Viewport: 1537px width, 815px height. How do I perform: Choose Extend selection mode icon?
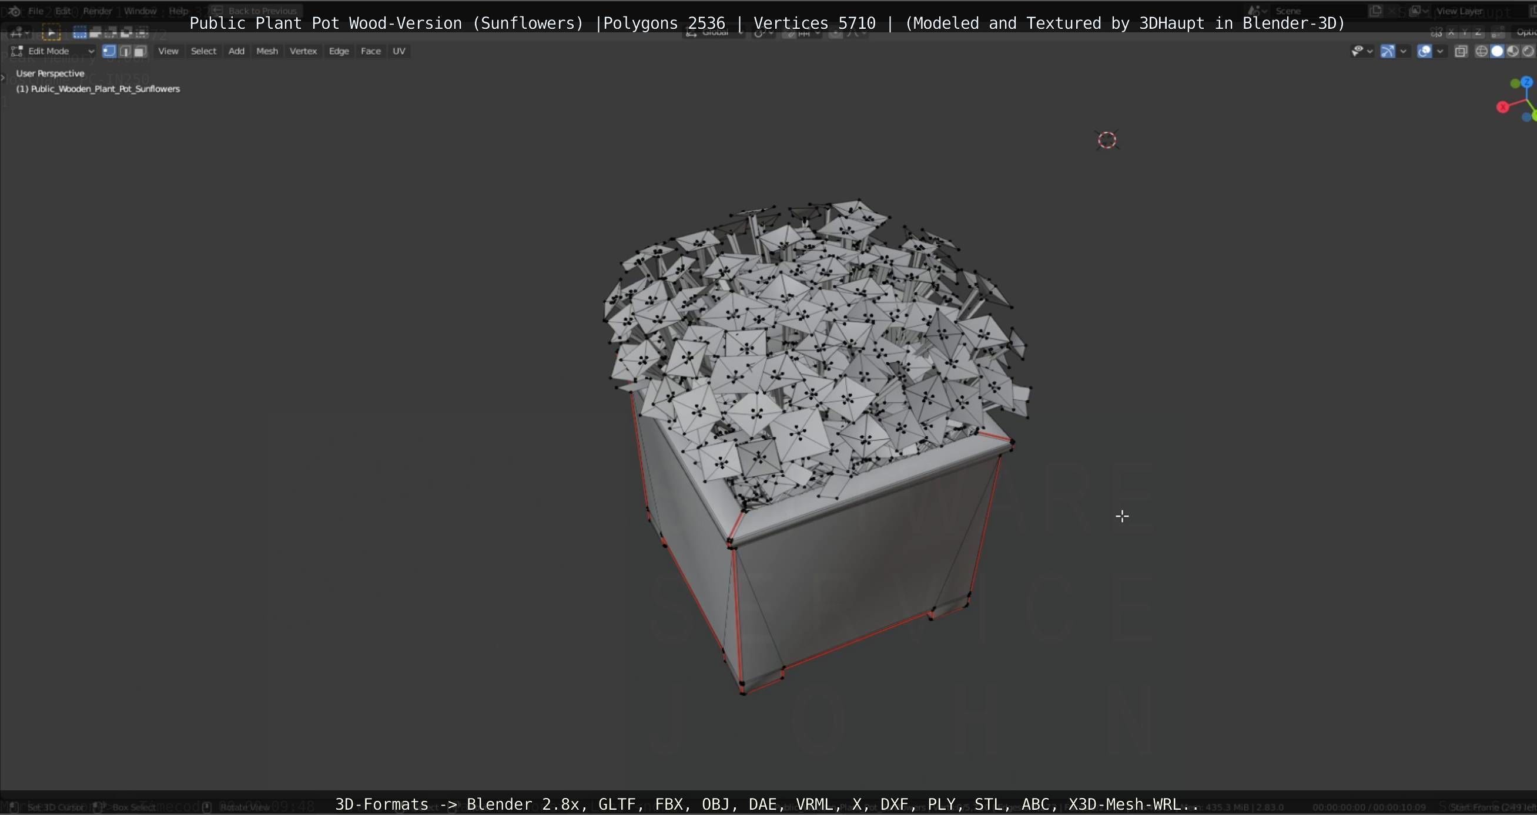click(95, 32)
